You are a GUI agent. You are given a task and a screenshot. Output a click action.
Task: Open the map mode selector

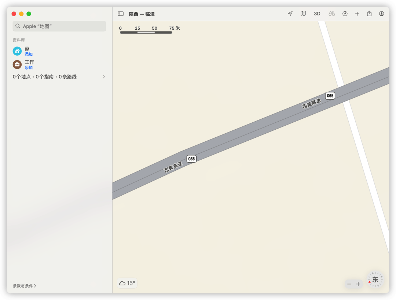303,14
